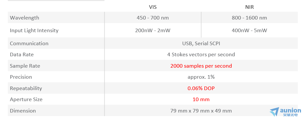Screen dimensions: 305x120
Task: Click the Wavelength row label
Action: pyautogui.click(x=24, y=18)
